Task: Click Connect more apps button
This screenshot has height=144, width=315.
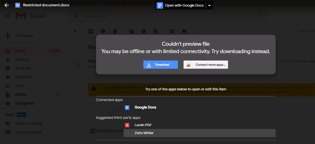Action: [x=206, y=65]
